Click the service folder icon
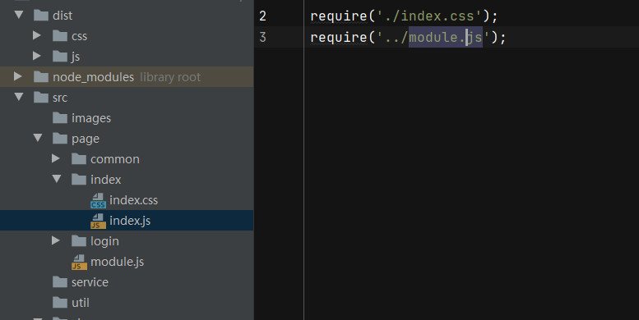 click(60, 281)
